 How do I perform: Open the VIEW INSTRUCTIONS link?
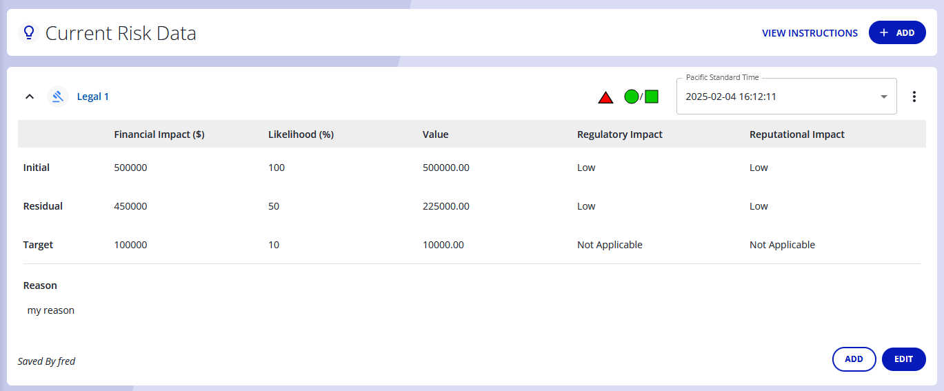pos(810,33)
